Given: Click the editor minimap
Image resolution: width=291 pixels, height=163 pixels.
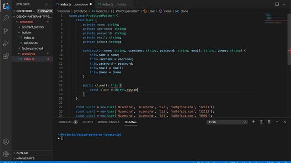Looking at the screenshot, I should click(276, 19).
